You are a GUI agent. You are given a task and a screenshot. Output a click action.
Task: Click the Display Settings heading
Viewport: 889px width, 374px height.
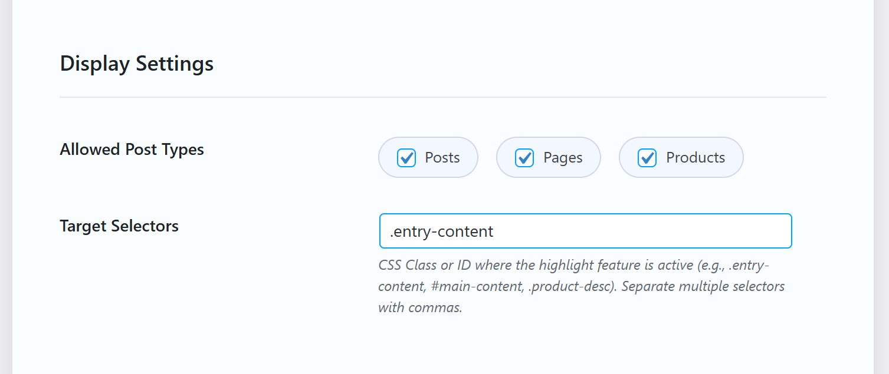tap(136, 63)
